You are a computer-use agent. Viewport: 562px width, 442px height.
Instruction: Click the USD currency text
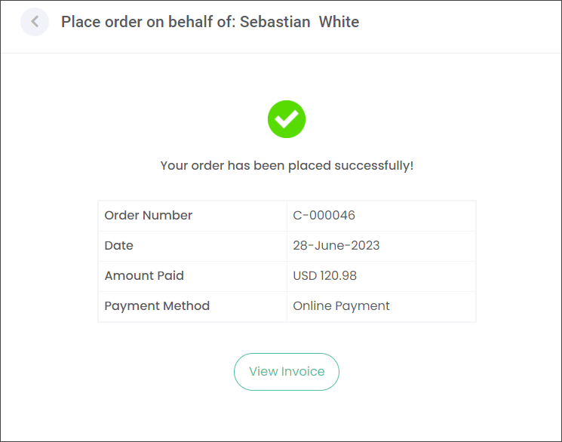tap(305, 275)
